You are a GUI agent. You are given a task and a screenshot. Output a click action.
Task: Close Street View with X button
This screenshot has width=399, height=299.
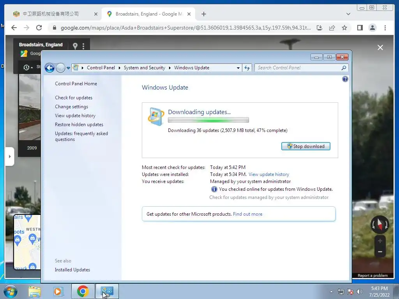[x=380, y=47]
